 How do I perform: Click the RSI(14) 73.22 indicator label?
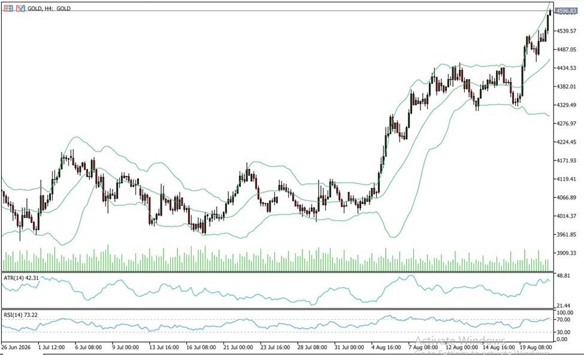[21, 315]
